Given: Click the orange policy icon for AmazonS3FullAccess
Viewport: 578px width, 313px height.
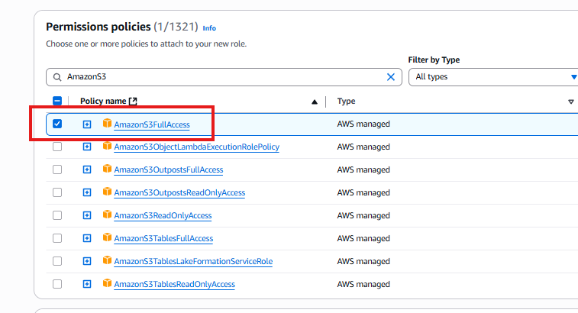Looking at the screenshot, I should click(x=107, y=123).
